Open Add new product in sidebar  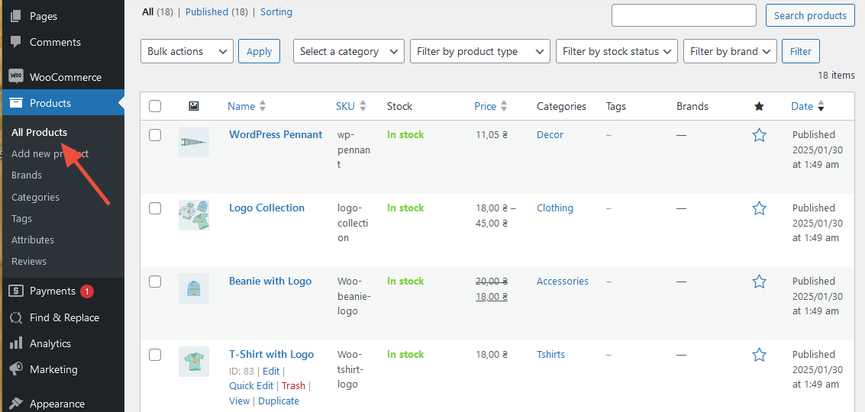50,153
